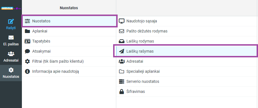Open Serverio nuostatos section
The height and width of the screenshot is (108, 258).
click(187, 81)
